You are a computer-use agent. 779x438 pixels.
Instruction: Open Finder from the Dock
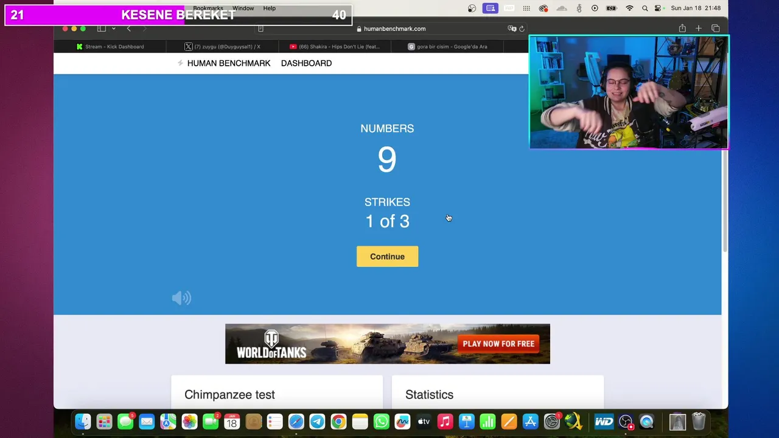point(83,421)
